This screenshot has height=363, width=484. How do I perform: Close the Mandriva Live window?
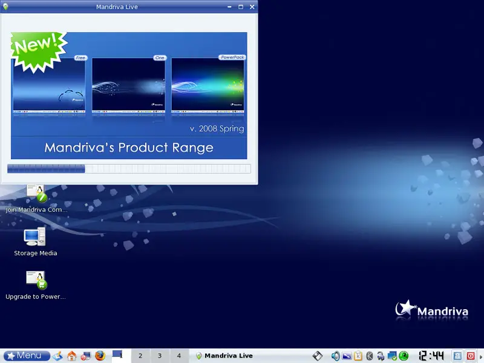click(x=252, y=7)
